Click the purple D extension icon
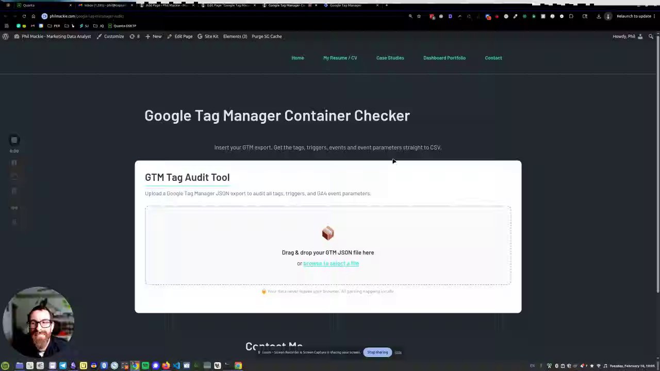Image resolution: width=660 pixels, height=371 pixels. pos(450,16)
